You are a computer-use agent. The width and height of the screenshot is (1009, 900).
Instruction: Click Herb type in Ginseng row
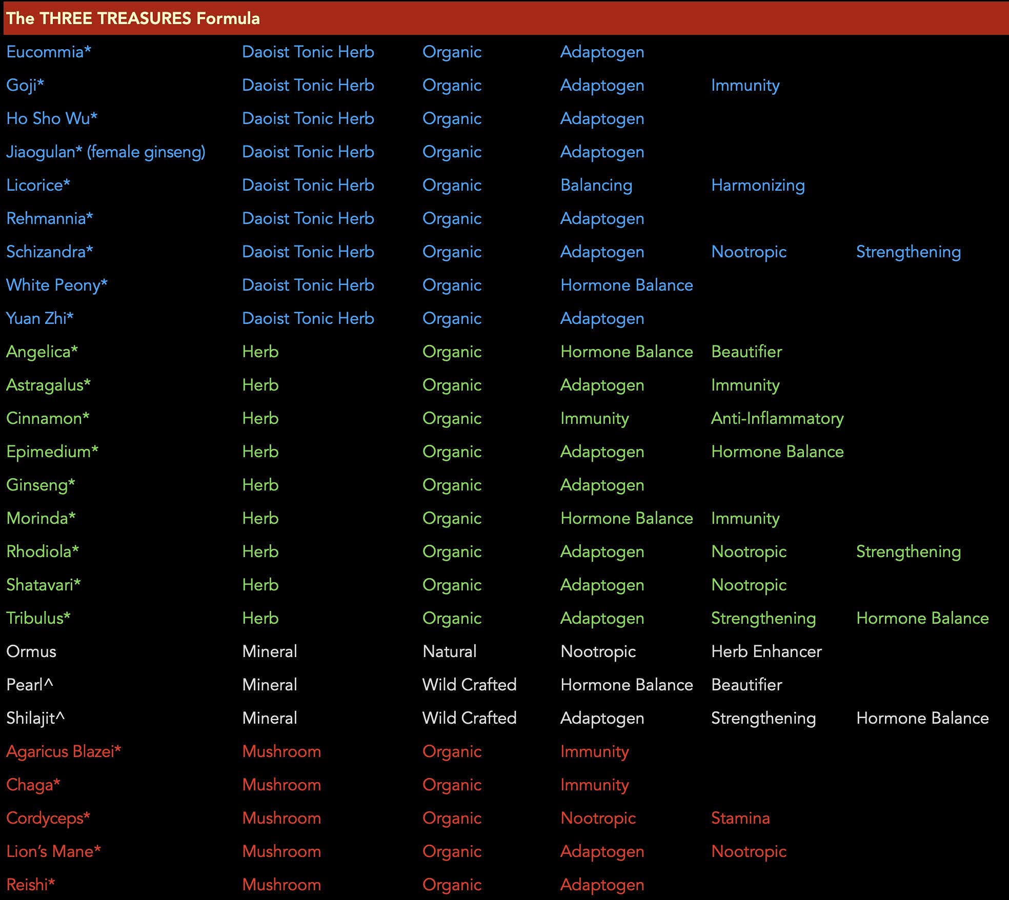tap(260, 485)
